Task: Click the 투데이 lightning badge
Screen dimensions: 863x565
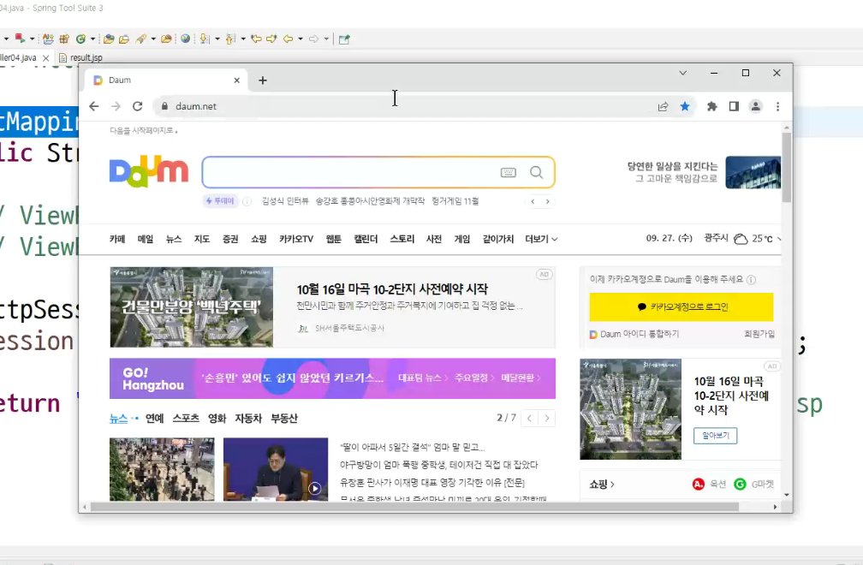Action: tap(220, 201)
